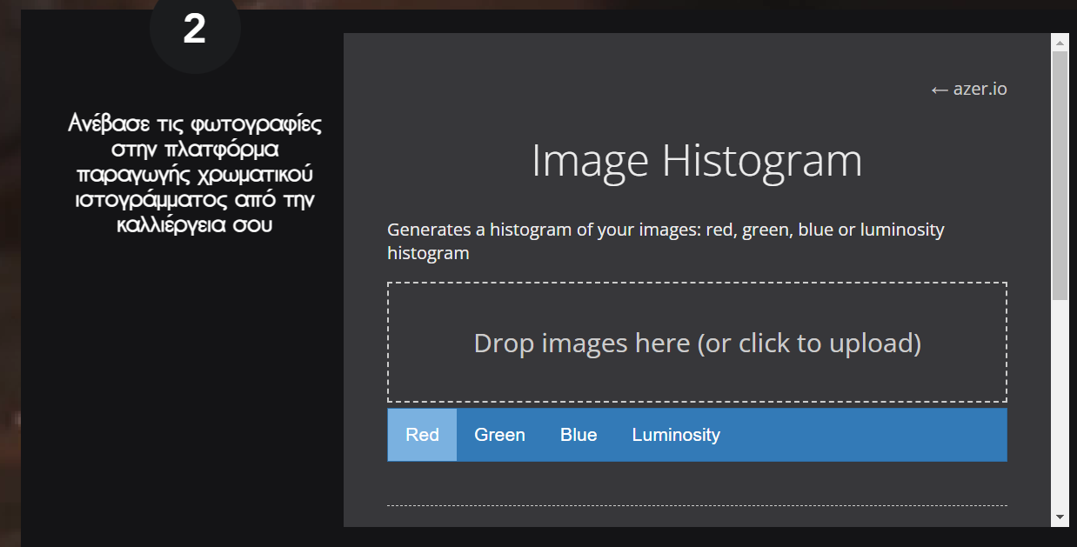Follow the azer.io link
The image size is (1077, 547).
(980, 89)
